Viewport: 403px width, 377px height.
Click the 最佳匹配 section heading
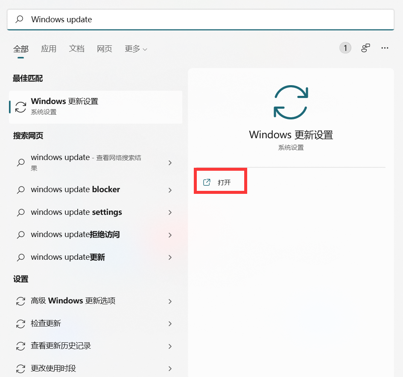28,78
